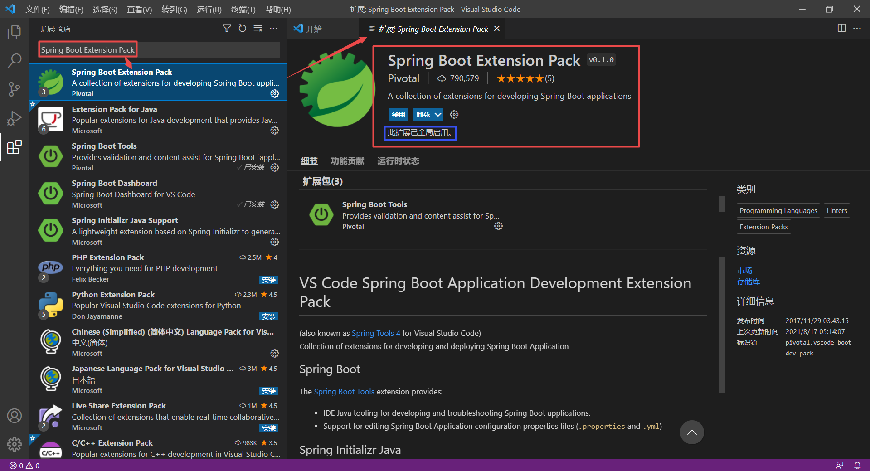
Task: Click the 卸载 uninstall button
Action: 423,115
